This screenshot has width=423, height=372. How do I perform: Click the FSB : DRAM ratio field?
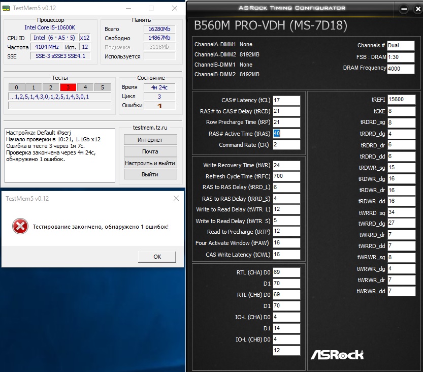pos(401,57)
